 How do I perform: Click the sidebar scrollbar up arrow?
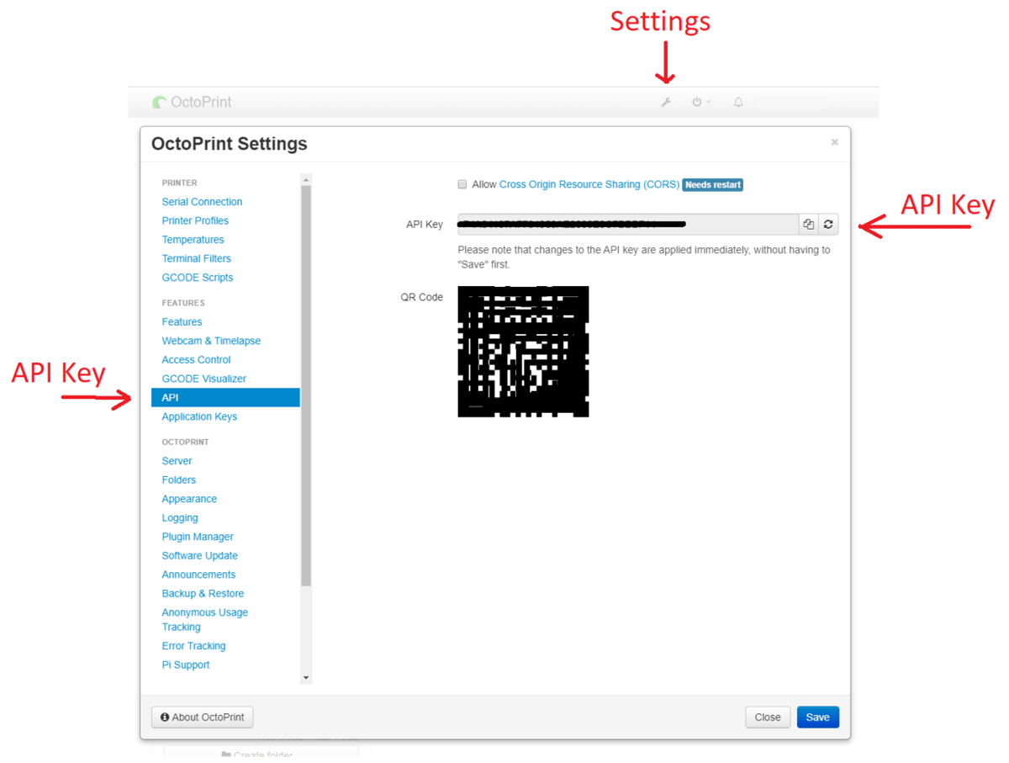pyautogui.click(x=306, y=180)
